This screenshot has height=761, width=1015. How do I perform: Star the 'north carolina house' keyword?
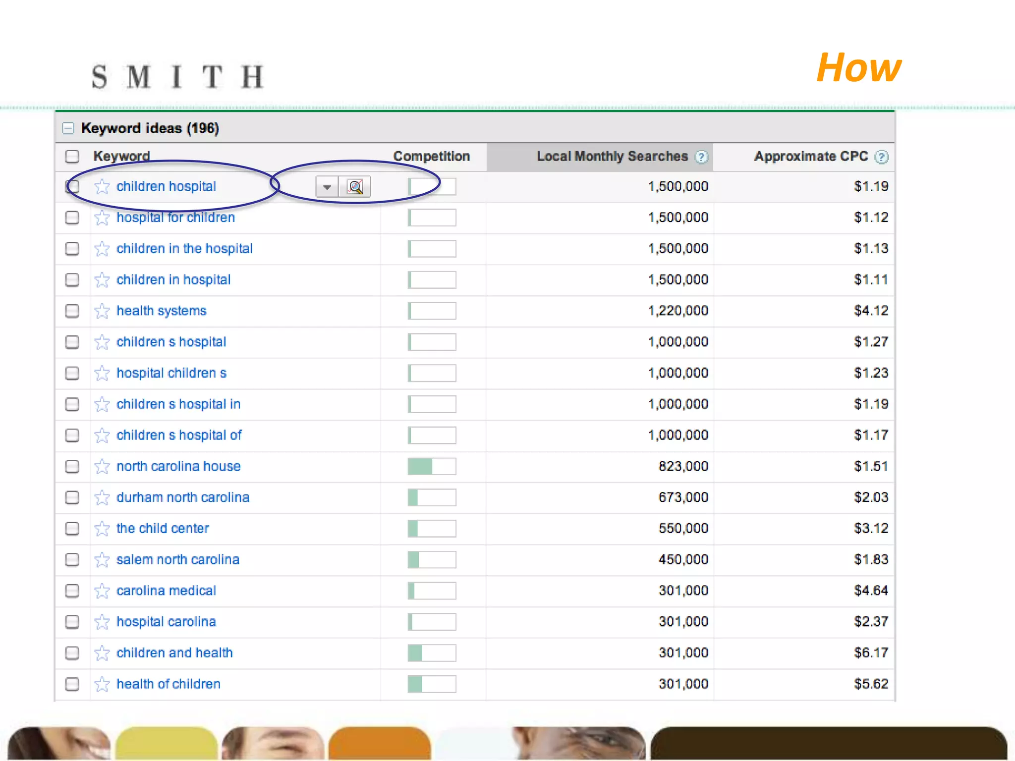tap(102, 467)
